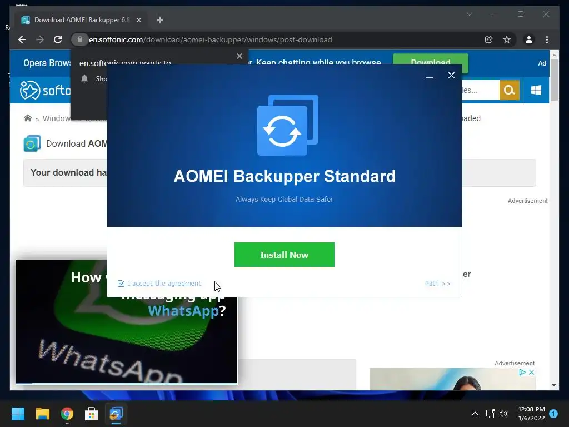Open Chrome tab search dropdown arrow
Viewport: 569px width, 427px height.
click(x=469, y=14)
